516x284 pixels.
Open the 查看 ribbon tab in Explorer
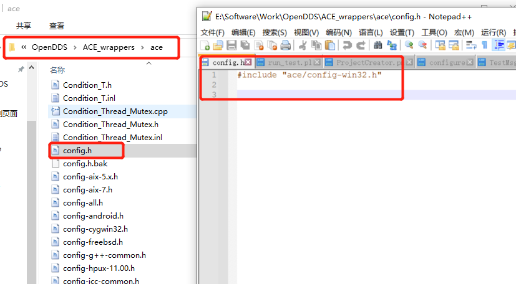tap(57, 26)
